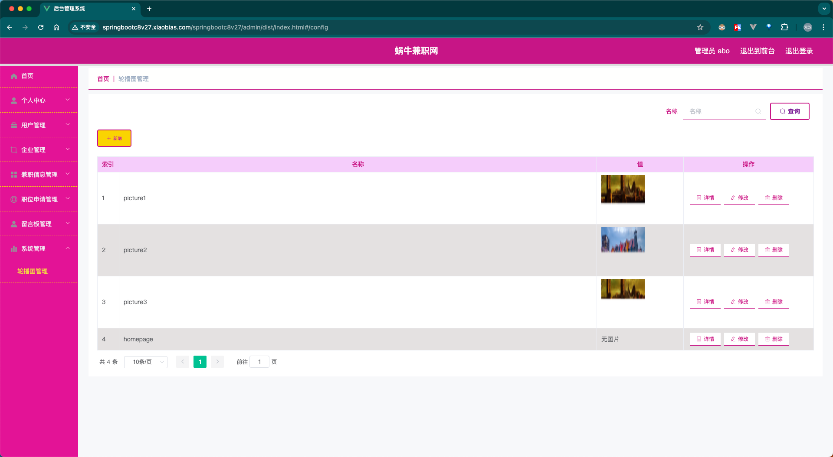The height and width of the screenshot is (457, 833).
Task: Go back using the browser back arrow
Action: coord(10,27)
